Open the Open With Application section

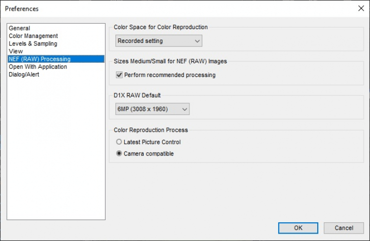point(37,67)
